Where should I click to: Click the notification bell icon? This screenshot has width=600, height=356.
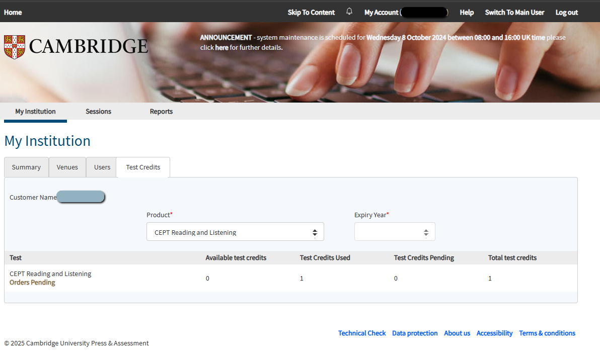[349, 12]
